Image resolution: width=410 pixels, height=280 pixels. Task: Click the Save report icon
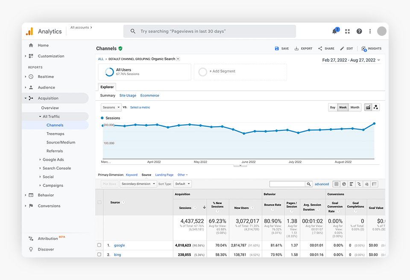[x=277, y=49]
